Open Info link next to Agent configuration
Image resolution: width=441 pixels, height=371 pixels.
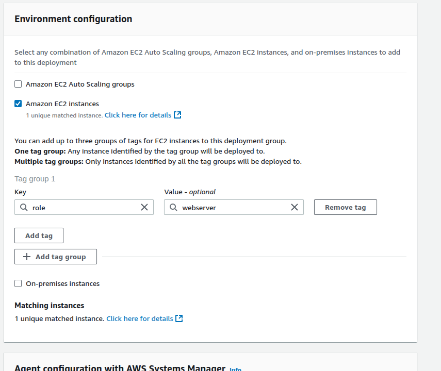[235, 369]
